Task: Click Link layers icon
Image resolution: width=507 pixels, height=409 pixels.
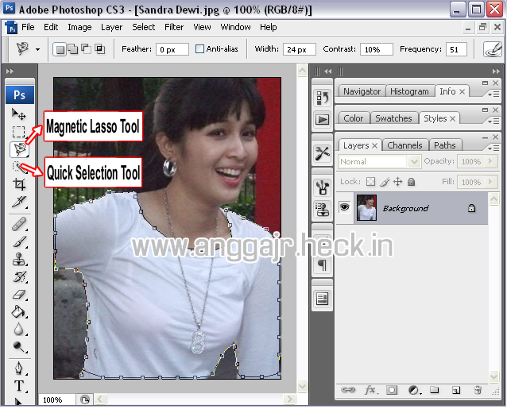Action: coord(348,390)
